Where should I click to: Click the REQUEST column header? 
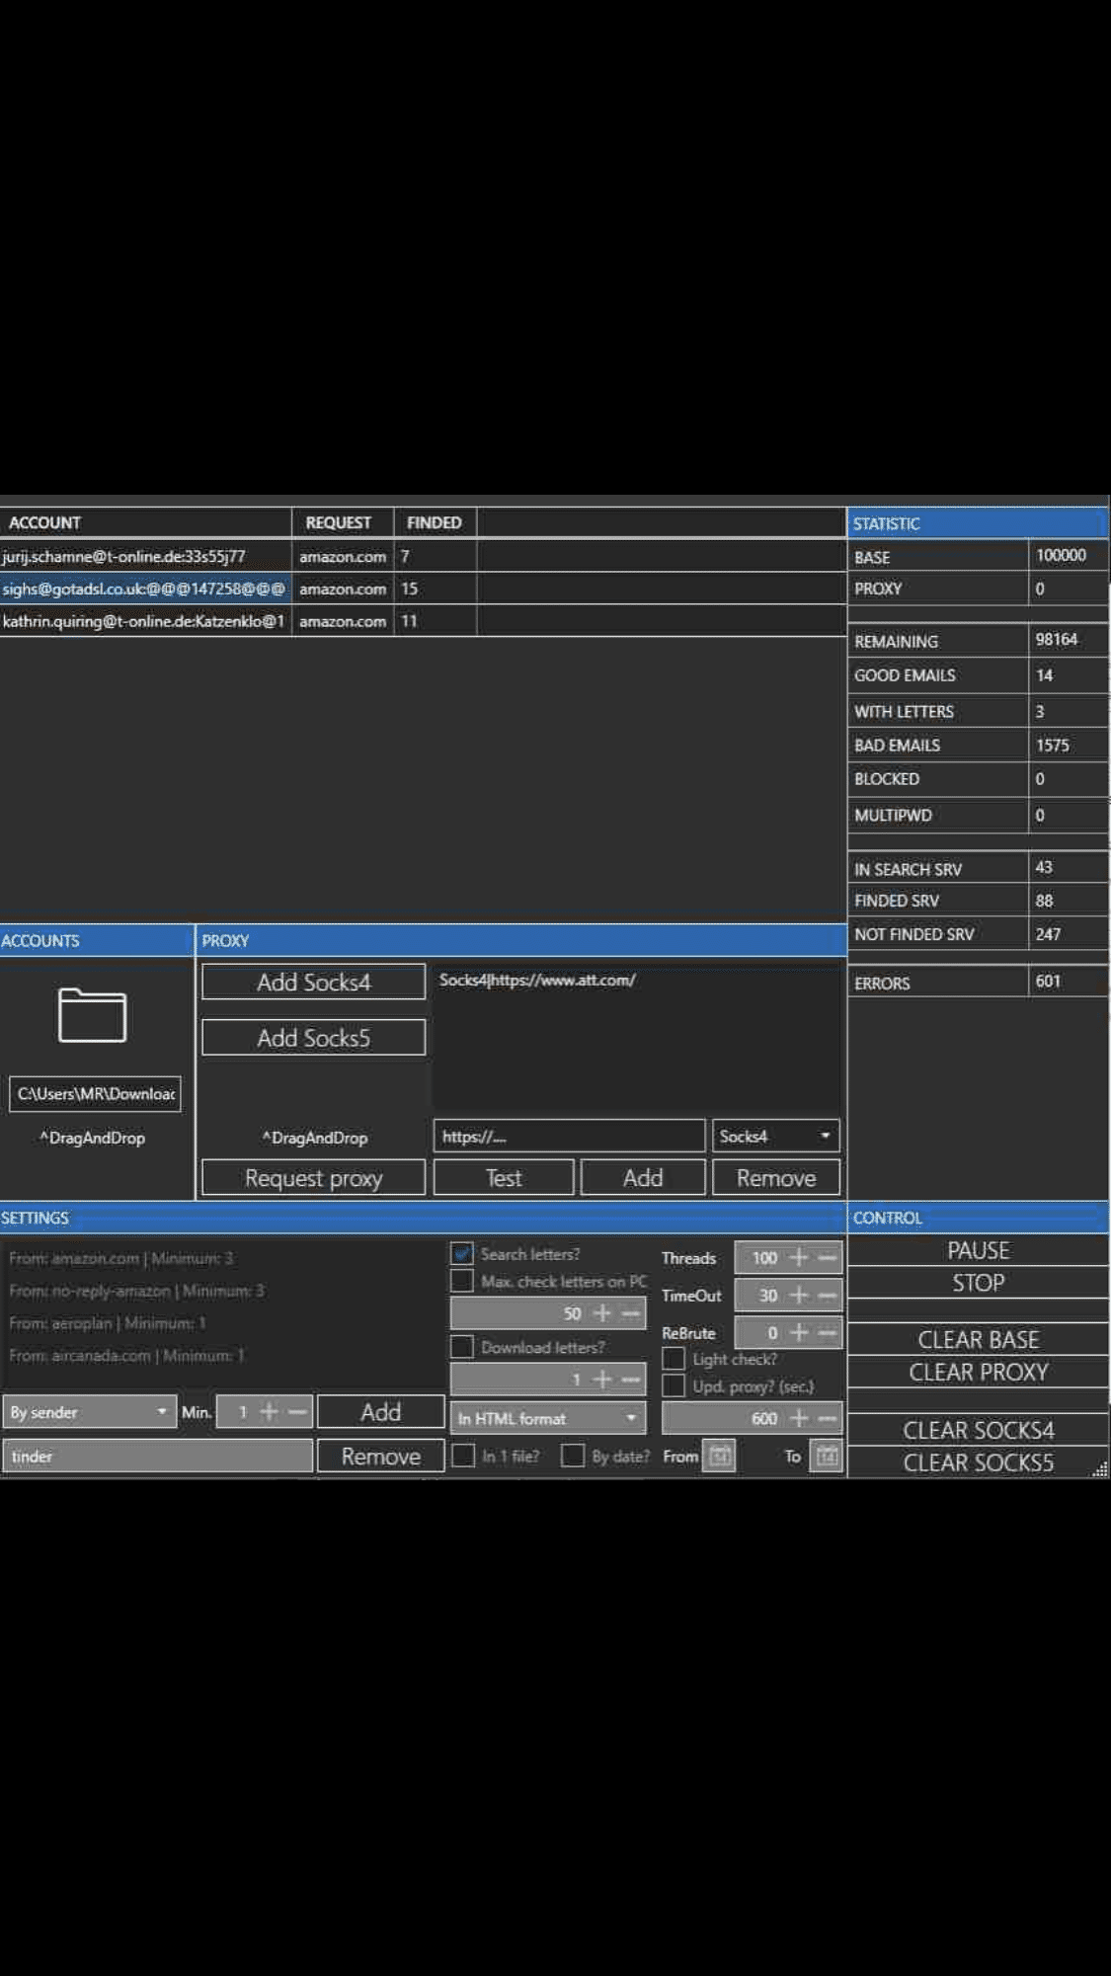338,522
